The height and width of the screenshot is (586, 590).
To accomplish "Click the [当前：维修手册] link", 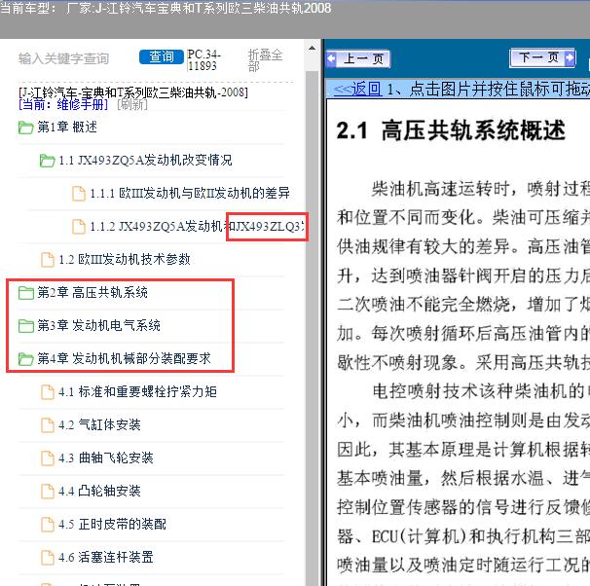I will pos(63,104).
